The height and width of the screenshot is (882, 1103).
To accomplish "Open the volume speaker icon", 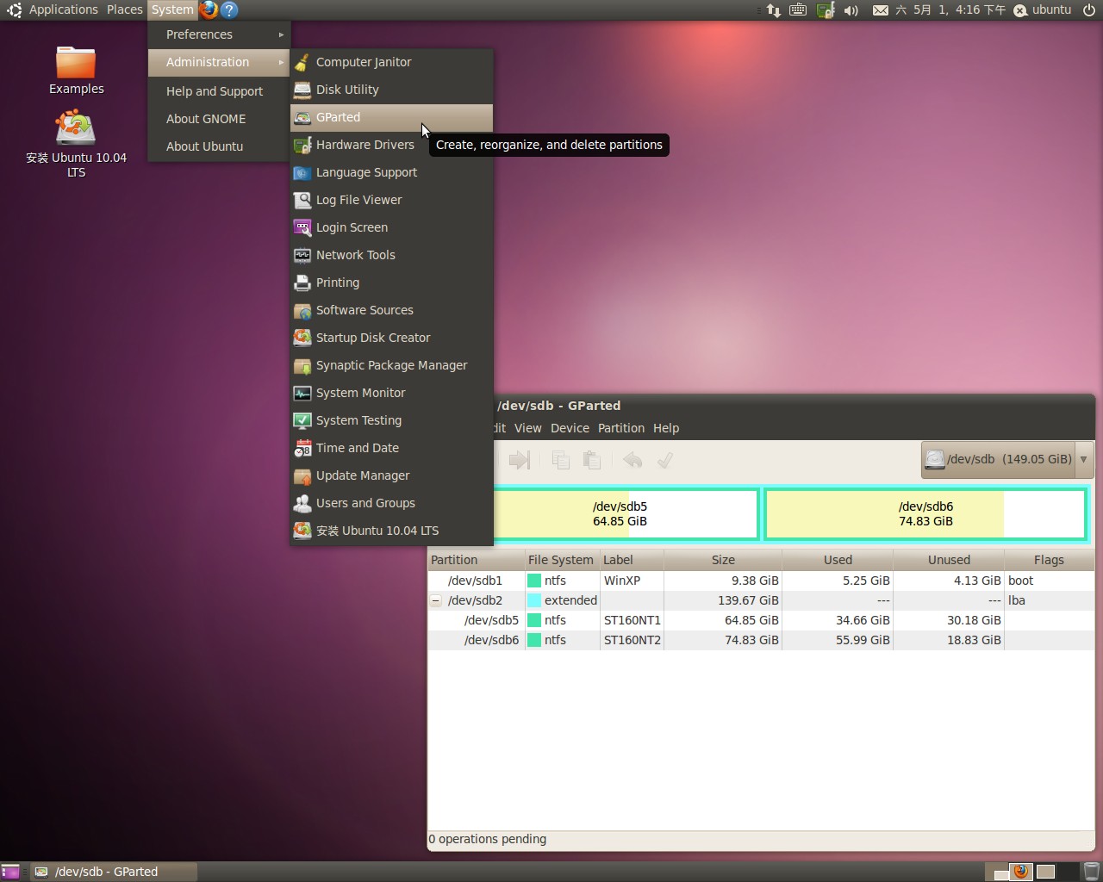I will tap(851, 10).
